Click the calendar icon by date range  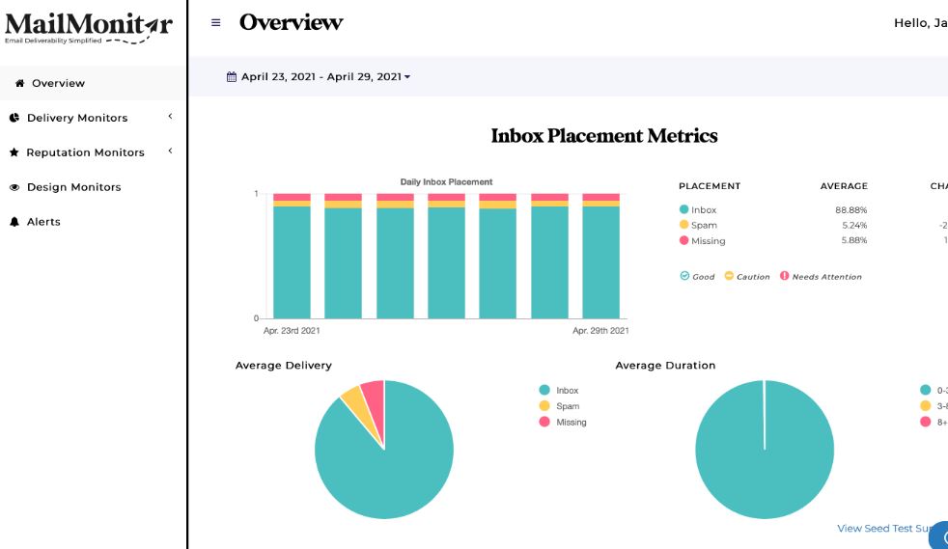[232, 76]
